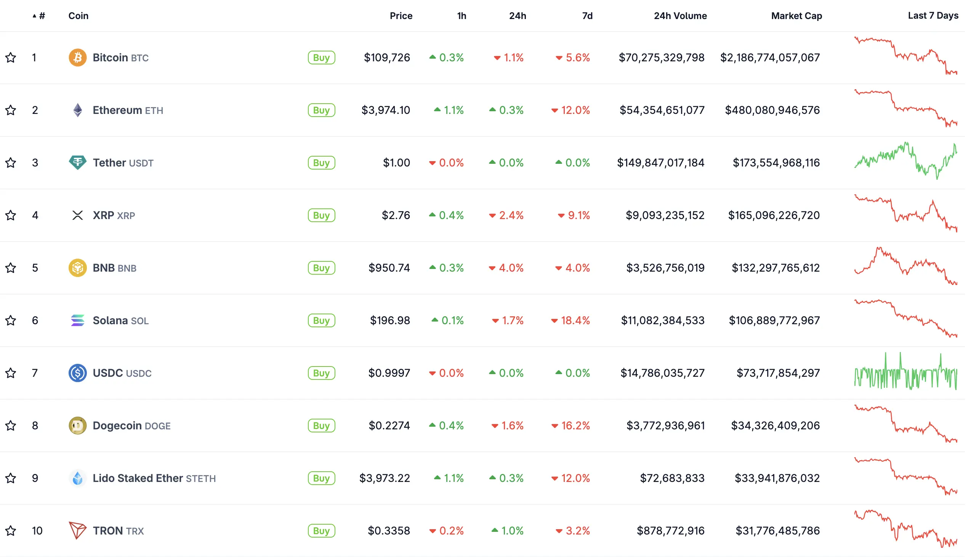The image size is (971, 557).
Task: Click the Tether USDT logo
Action: pos(78,163)
